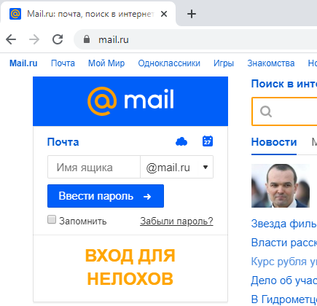Go to Одноклассники in the top navigation
The image size is (317, 306).
[x=169, y=63]
